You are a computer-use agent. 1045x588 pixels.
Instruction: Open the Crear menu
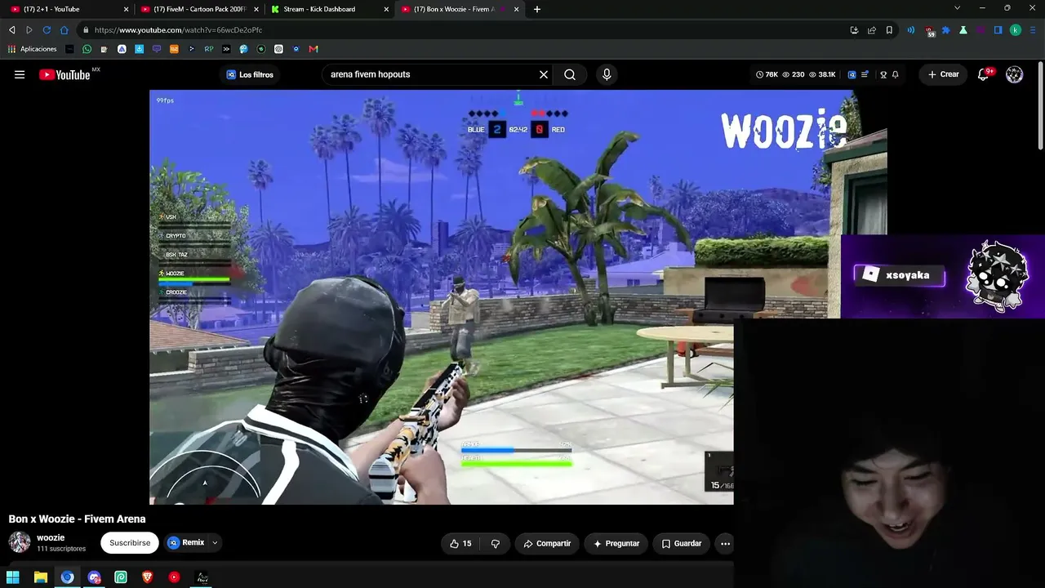point(943,74)
